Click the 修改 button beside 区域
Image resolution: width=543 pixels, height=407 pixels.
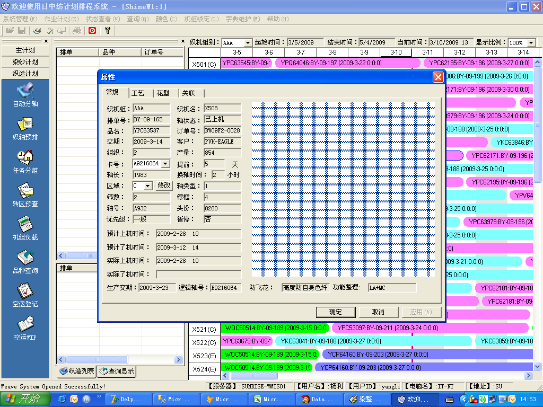164,186
